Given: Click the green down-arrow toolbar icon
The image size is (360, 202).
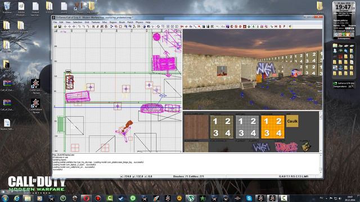Looking at the screenshot, I should pyautogui.click(x=249, y=26).
